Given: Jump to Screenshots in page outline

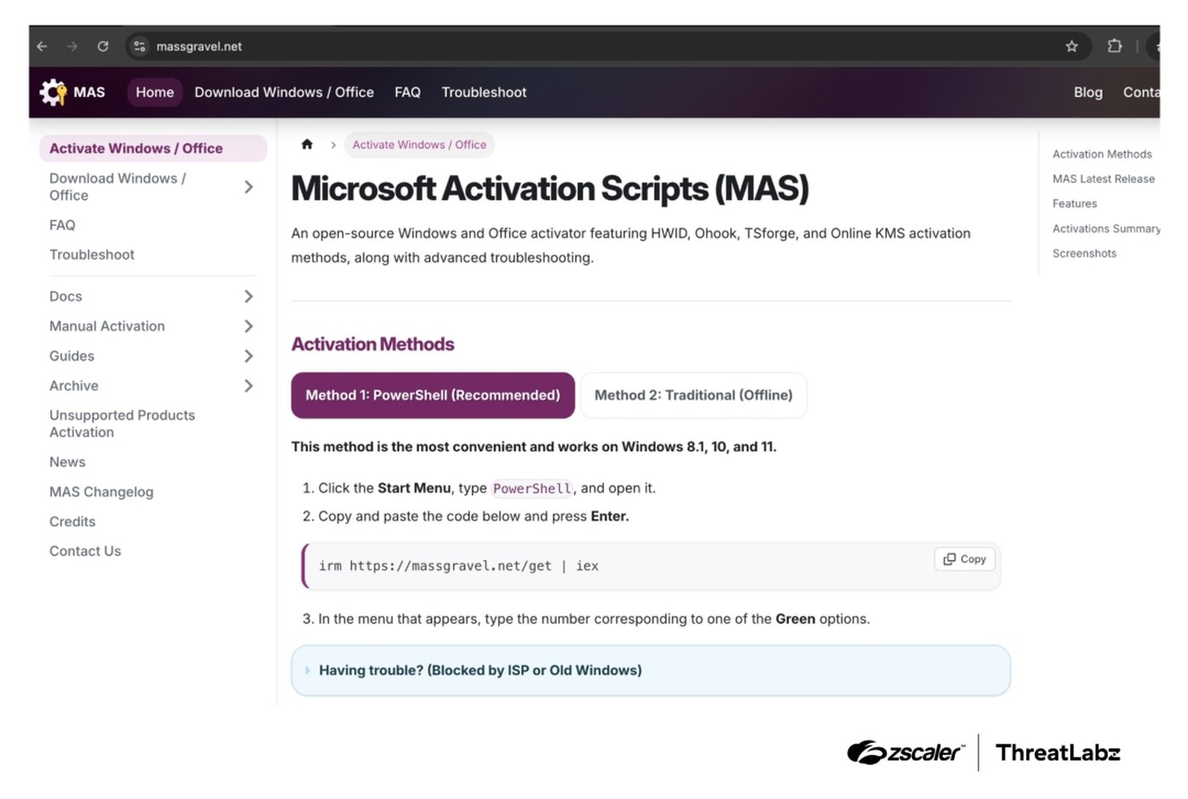Looking at the screenshot, I should 1084,253.
